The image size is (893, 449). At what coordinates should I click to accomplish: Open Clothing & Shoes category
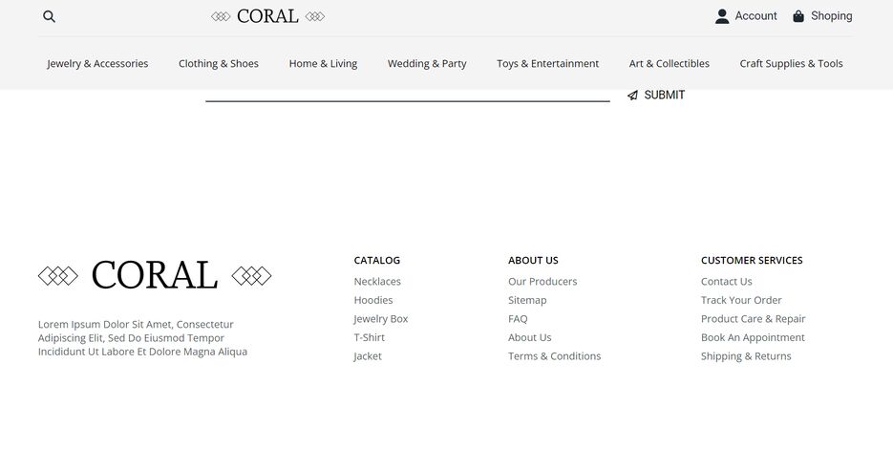point(218,64)
